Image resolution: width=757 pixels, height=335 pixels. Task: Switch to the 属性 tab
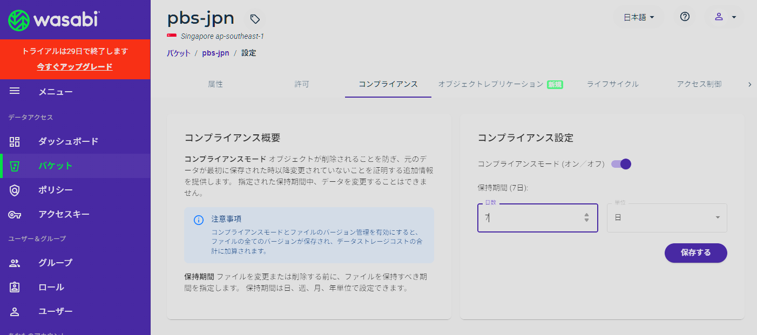click(215, 84)
